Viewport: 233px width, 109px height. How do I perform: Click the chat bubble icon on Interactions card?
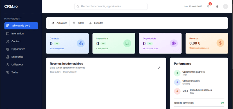coord(127,43)
